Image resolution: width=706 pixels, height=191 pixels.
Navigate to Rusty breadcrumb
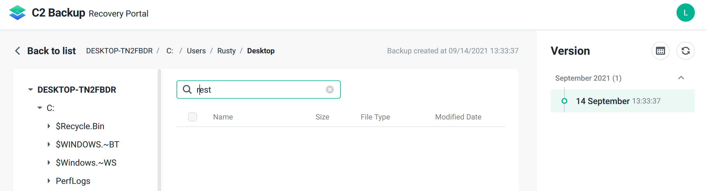227,51
